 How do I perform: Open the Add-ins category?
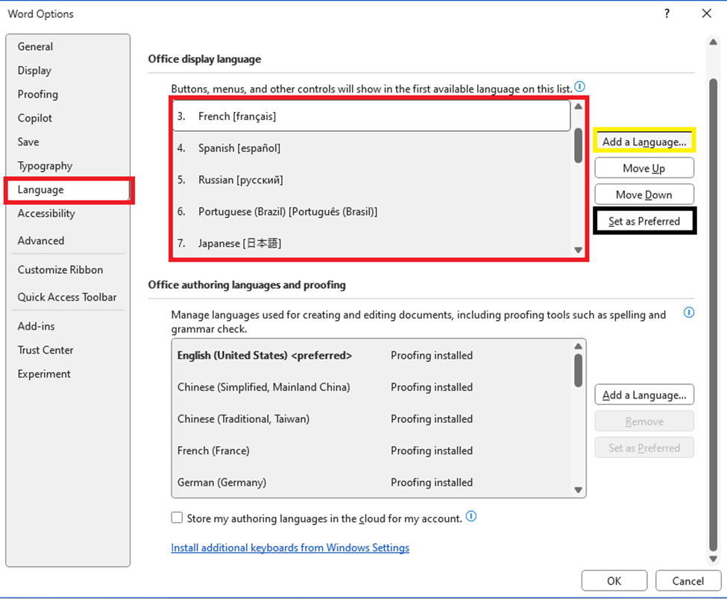click(x=68, y=327)
